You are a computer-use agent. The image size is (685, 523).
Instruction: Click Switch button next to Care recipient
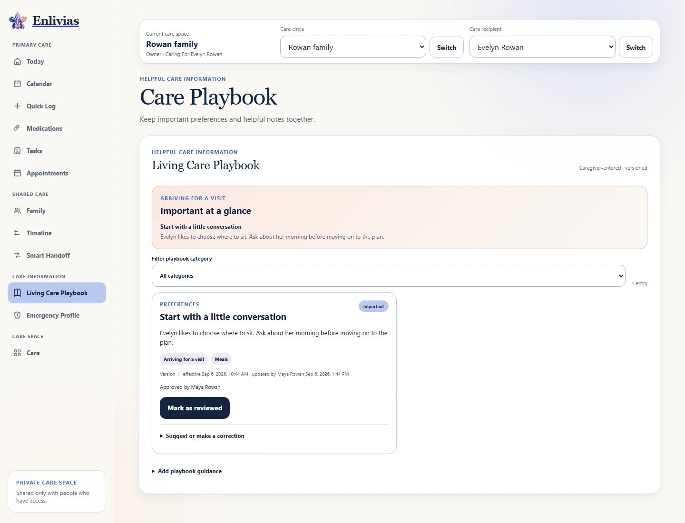click(x=636, y=47)
